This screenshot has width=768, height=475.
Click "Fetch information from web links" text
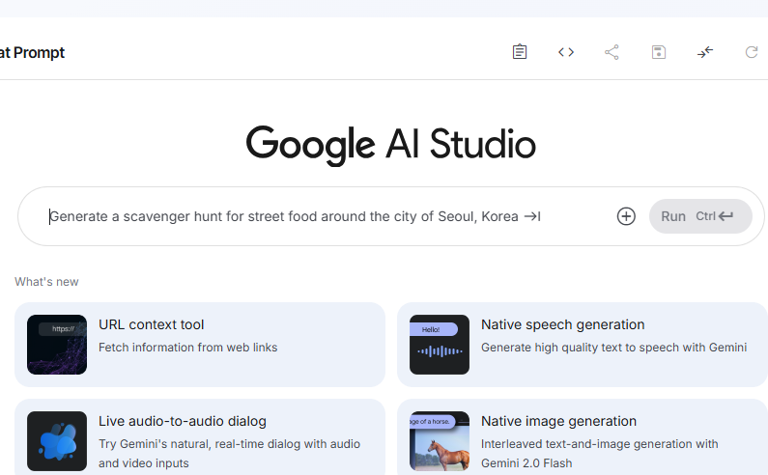point(188,348)
